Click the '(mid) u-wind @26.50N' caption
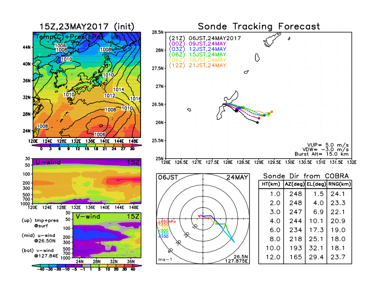This screenshot has width=375, height=290. 38,238
